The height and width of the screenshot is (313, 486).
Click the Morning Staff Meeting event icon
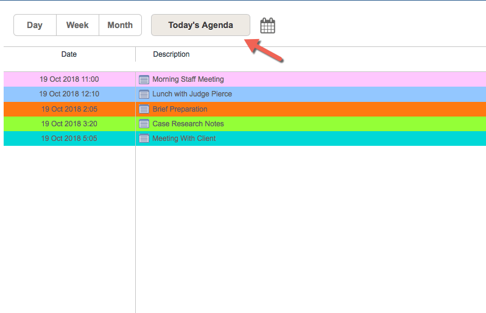[144, 79]
